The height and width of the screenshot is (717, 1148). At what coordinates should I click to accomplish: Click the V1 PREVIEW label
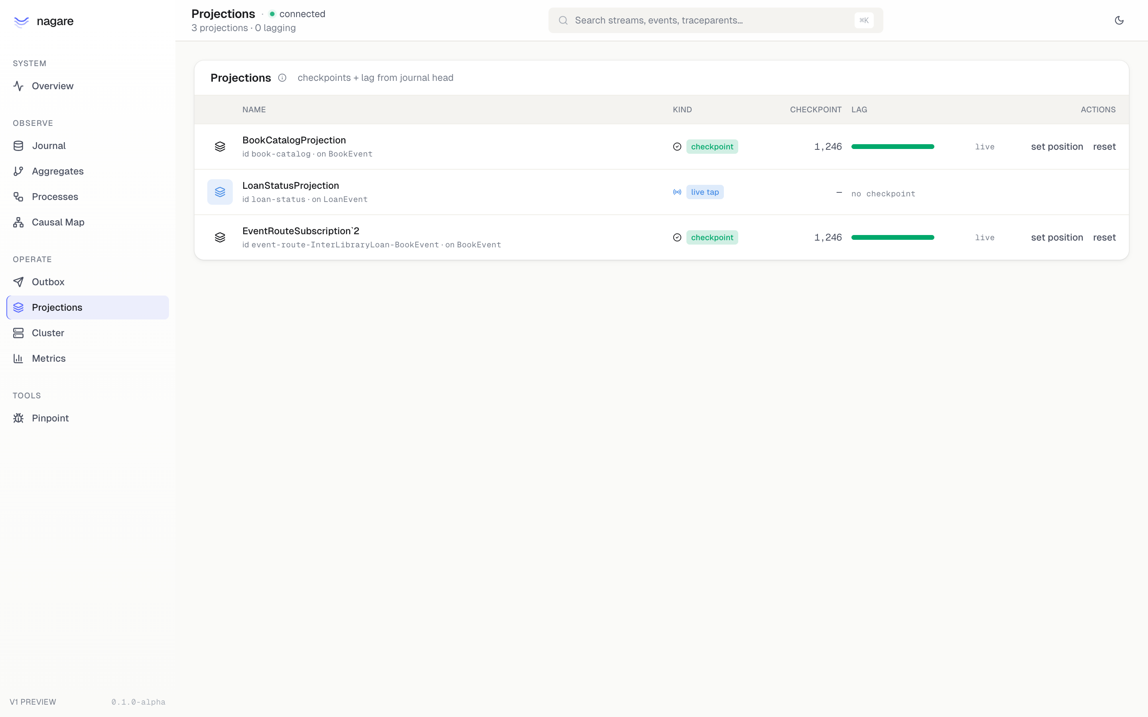33,702
